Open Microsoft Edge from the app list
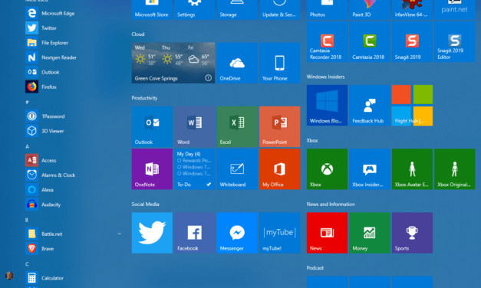 pyautogui.click(x=50, y=13)
